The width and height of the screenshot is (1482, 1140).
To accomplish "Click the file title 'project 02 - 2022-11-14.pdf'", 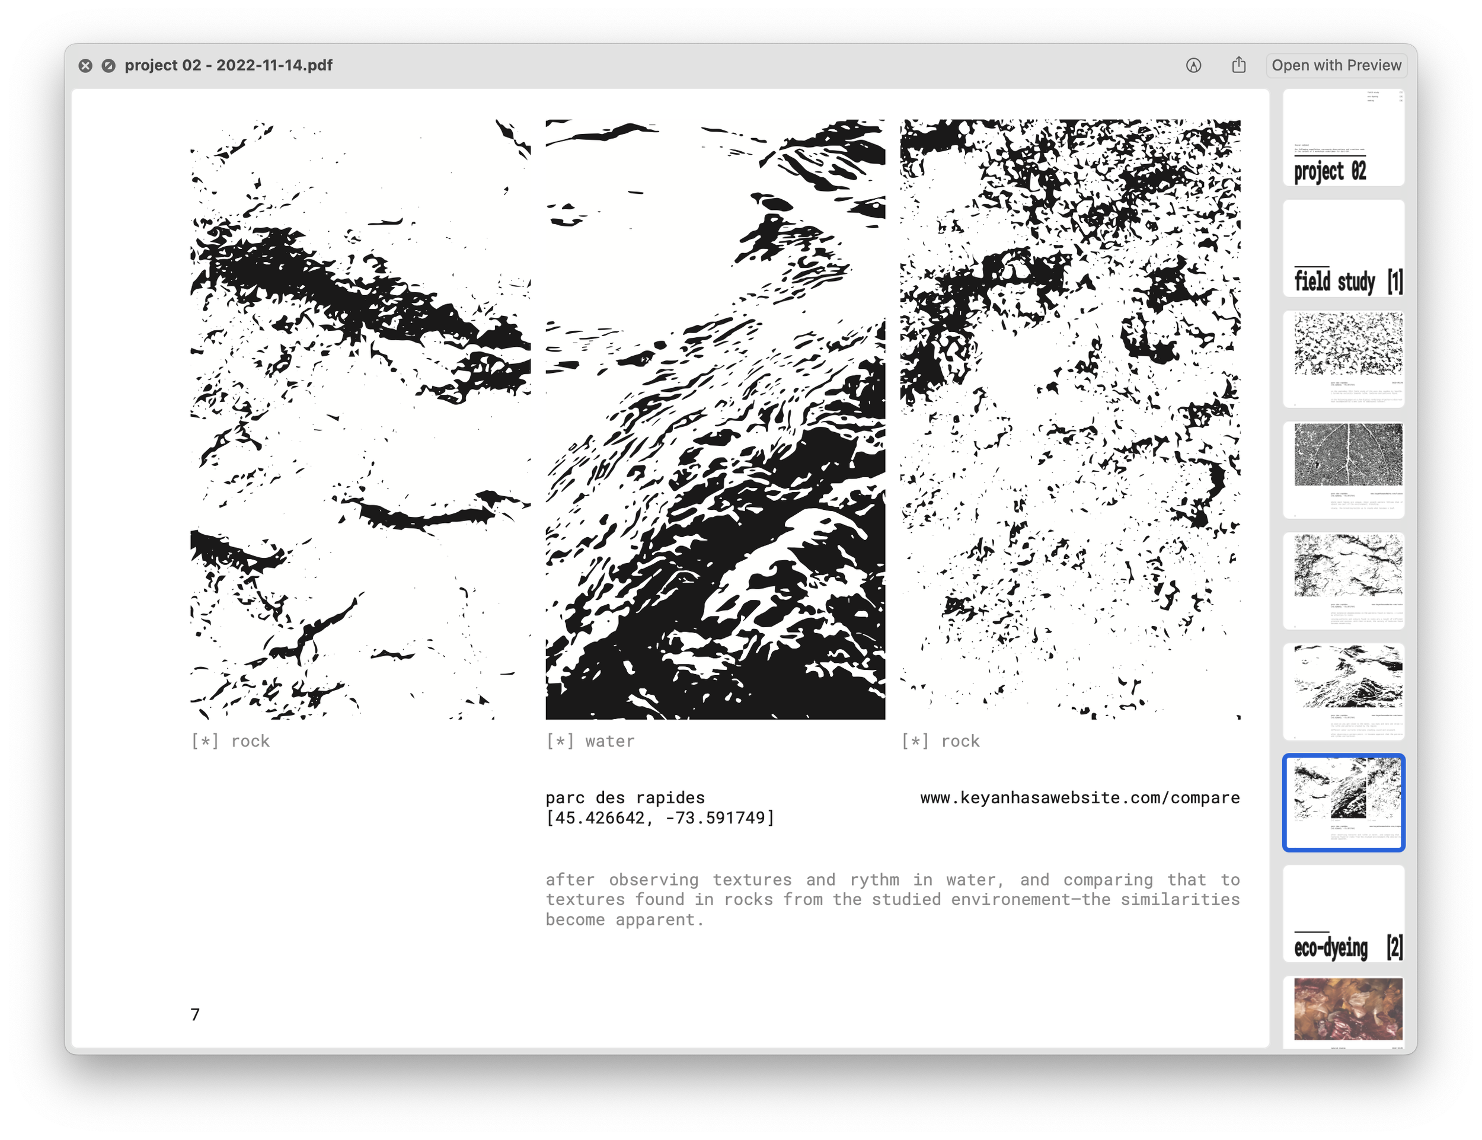I will pos(228,66).
